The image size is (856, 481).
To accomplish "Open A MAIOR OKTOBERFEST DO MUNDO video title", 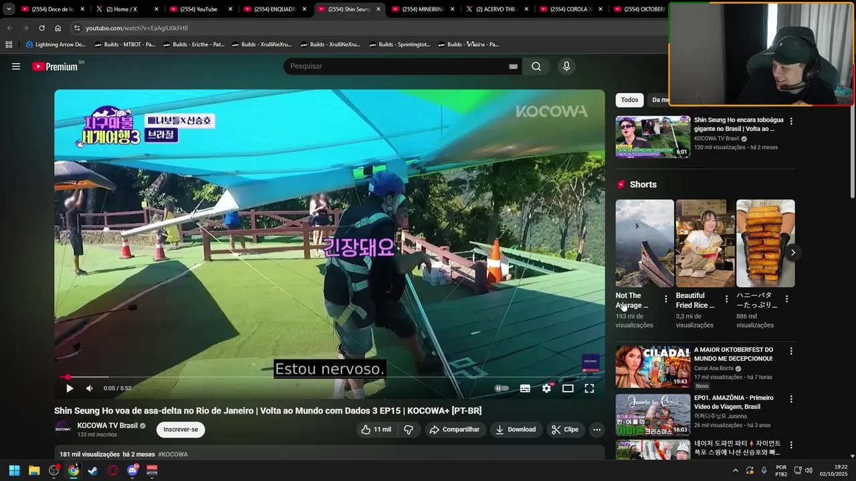I will point(734,354).
